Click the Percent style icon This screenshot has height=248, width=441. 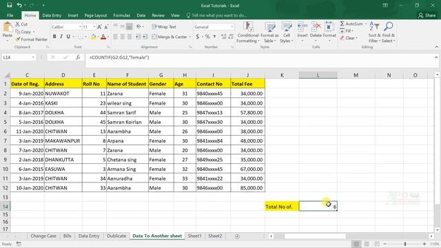207,37
